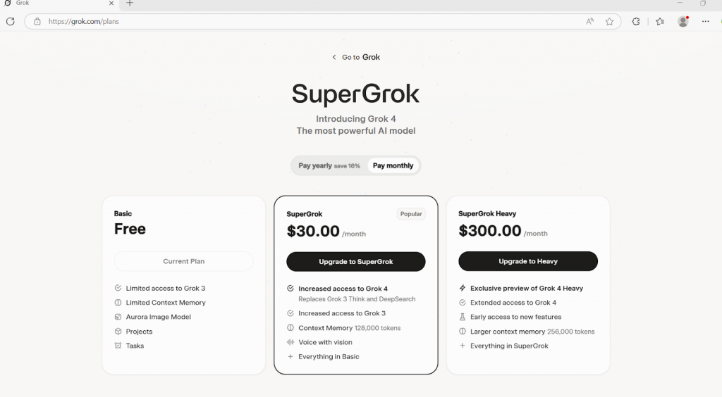Image resolution: width=722 pixels, height=397 pixels.
Task: Open the Favorites list icon
Action: (x=660, y=21)
